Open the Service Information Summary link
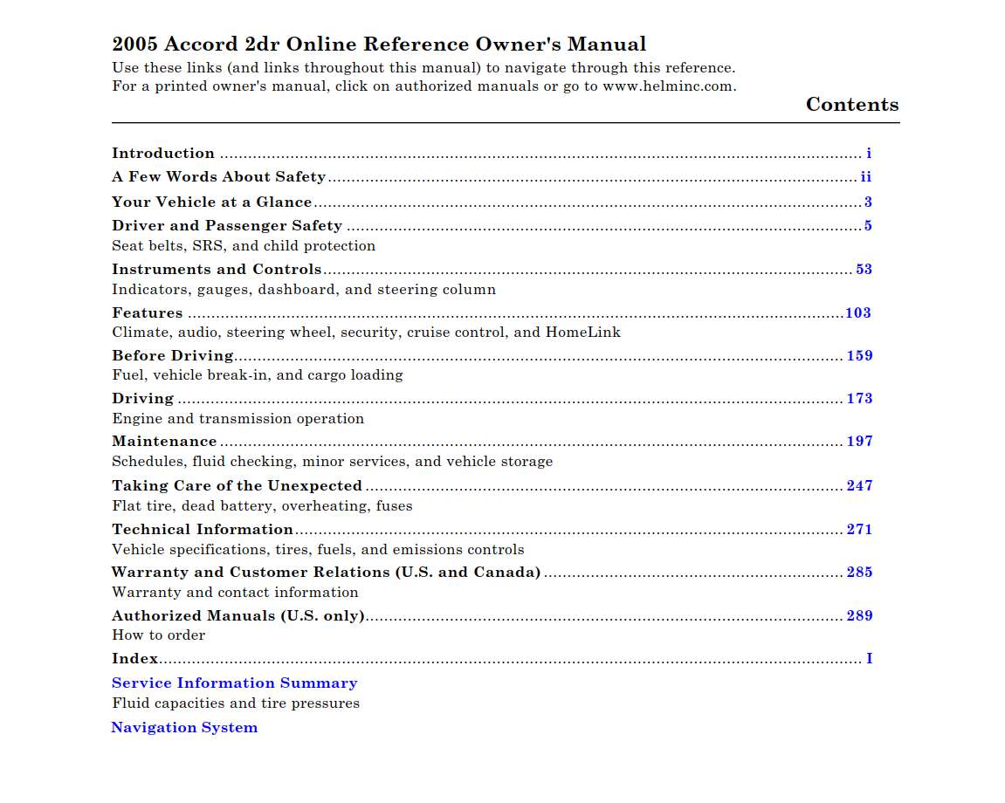Image resolution: width=1005 pixels, height=803 pixels. [x=235, y=683]
